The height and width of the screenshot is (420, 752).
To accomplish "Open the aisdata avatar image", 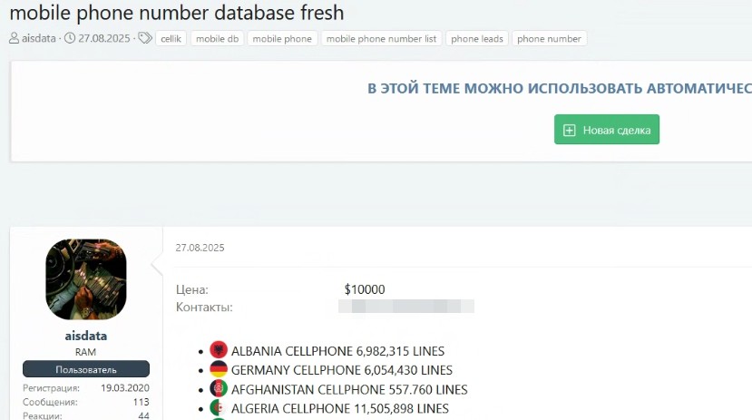I will (86, 280).
